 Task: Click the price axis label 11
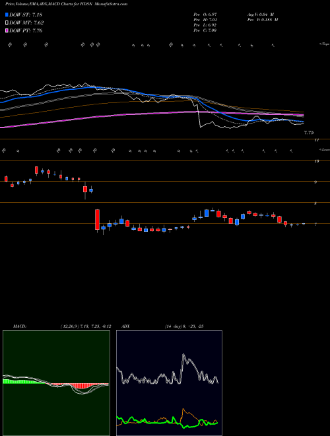[317, 140]
